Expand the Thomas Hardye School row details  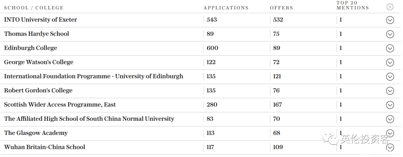click(x=390, y=34)
